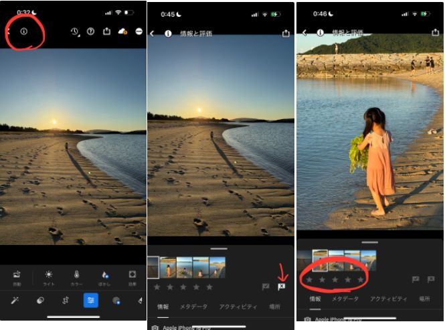445x330 pixels.
Task: Tap the info icon in the right phone's header
Action: [x=320, y=33]
